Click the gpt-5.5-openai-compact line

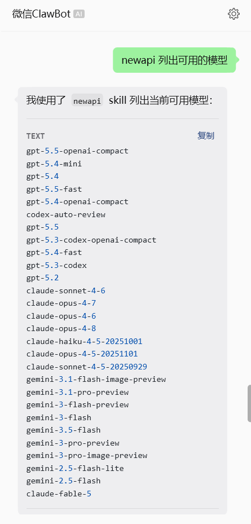click(x=77, y=151)
